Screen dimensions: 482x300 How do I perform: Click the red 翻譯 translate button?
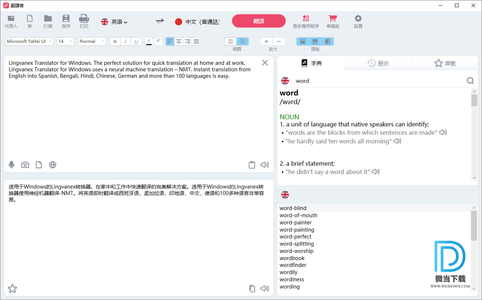click(259, 21)
